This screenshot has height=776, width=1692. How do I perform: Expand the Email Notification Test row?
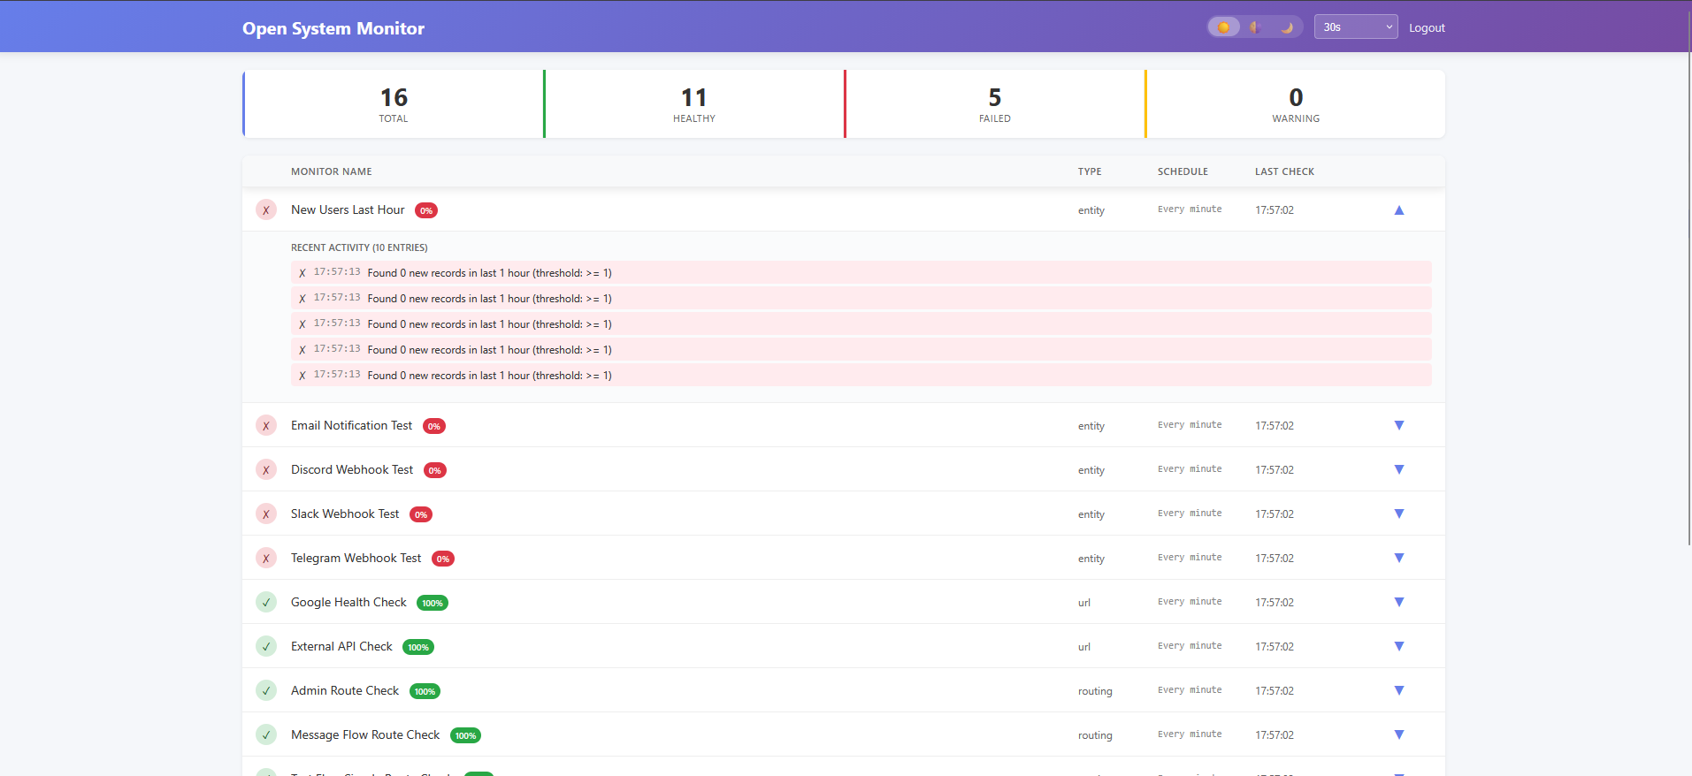pos(1398,426)
